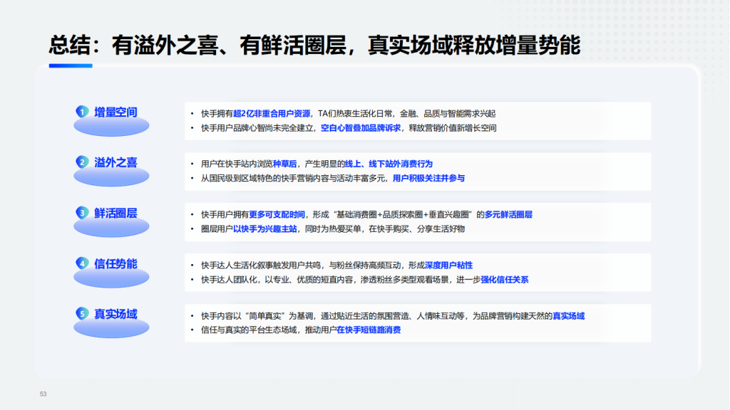Click the highlighted text 在快手短链路消费
This screenshot has height=410, width=730.
[369, 330]
